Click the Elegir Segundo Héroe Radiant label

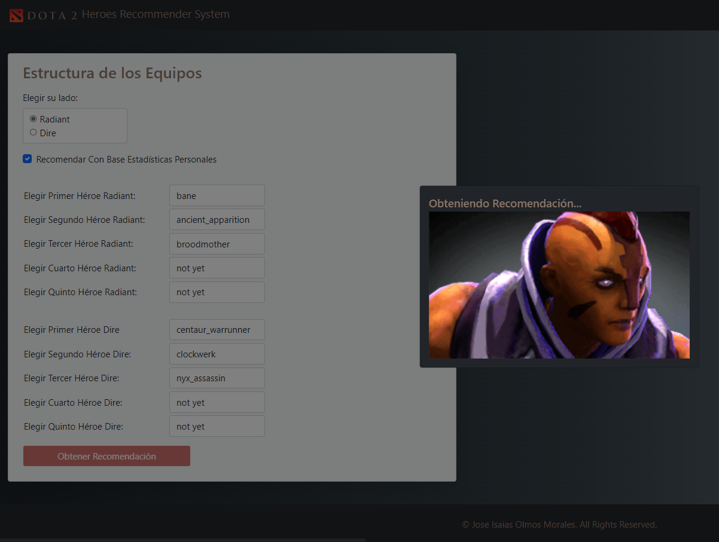click(84, 220)
